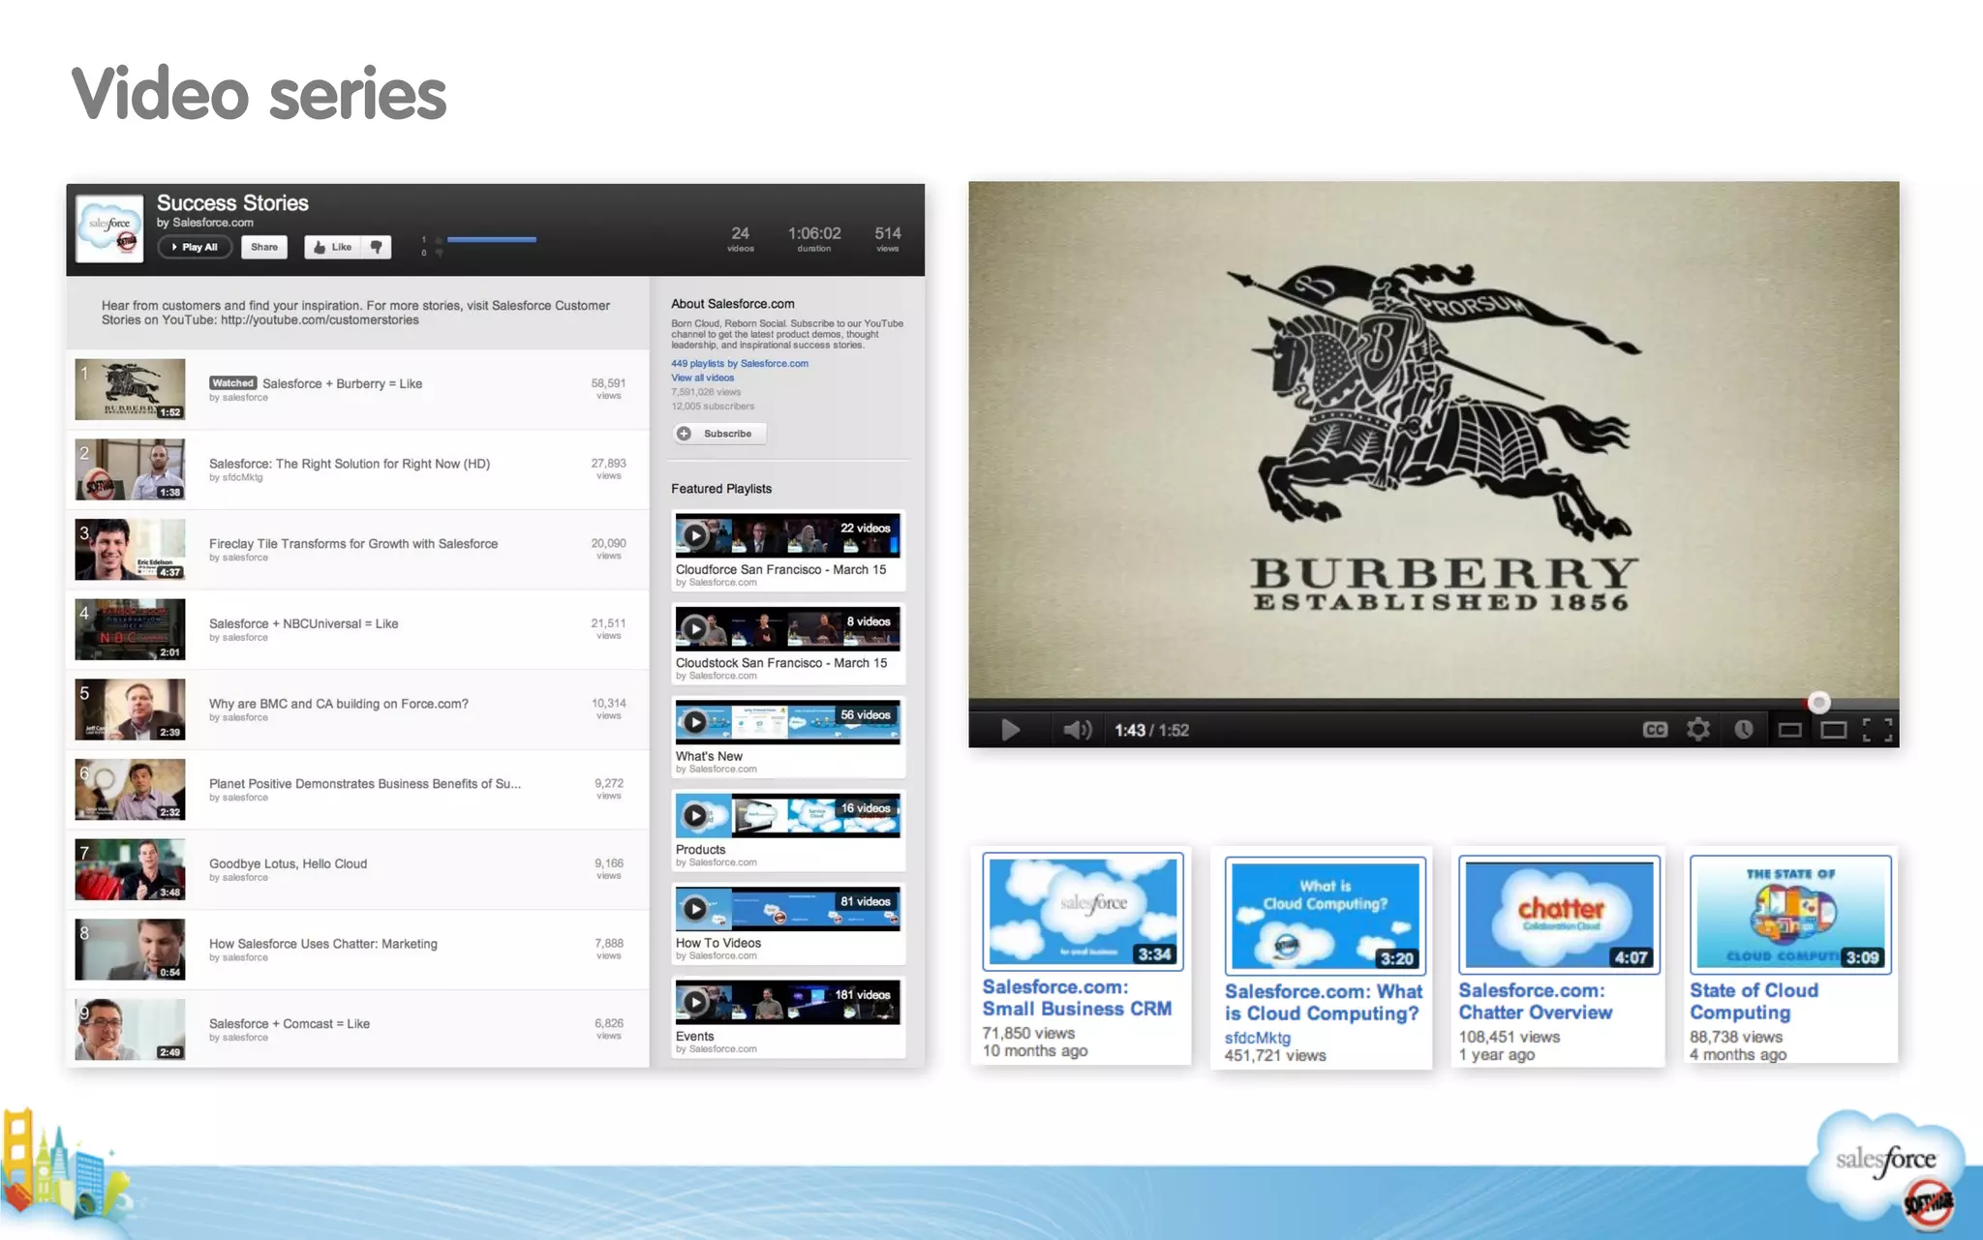Switch to large player size
Image resolution: width=1983 pixels, height=1240 pixels.
click(x=1833, y=730)
